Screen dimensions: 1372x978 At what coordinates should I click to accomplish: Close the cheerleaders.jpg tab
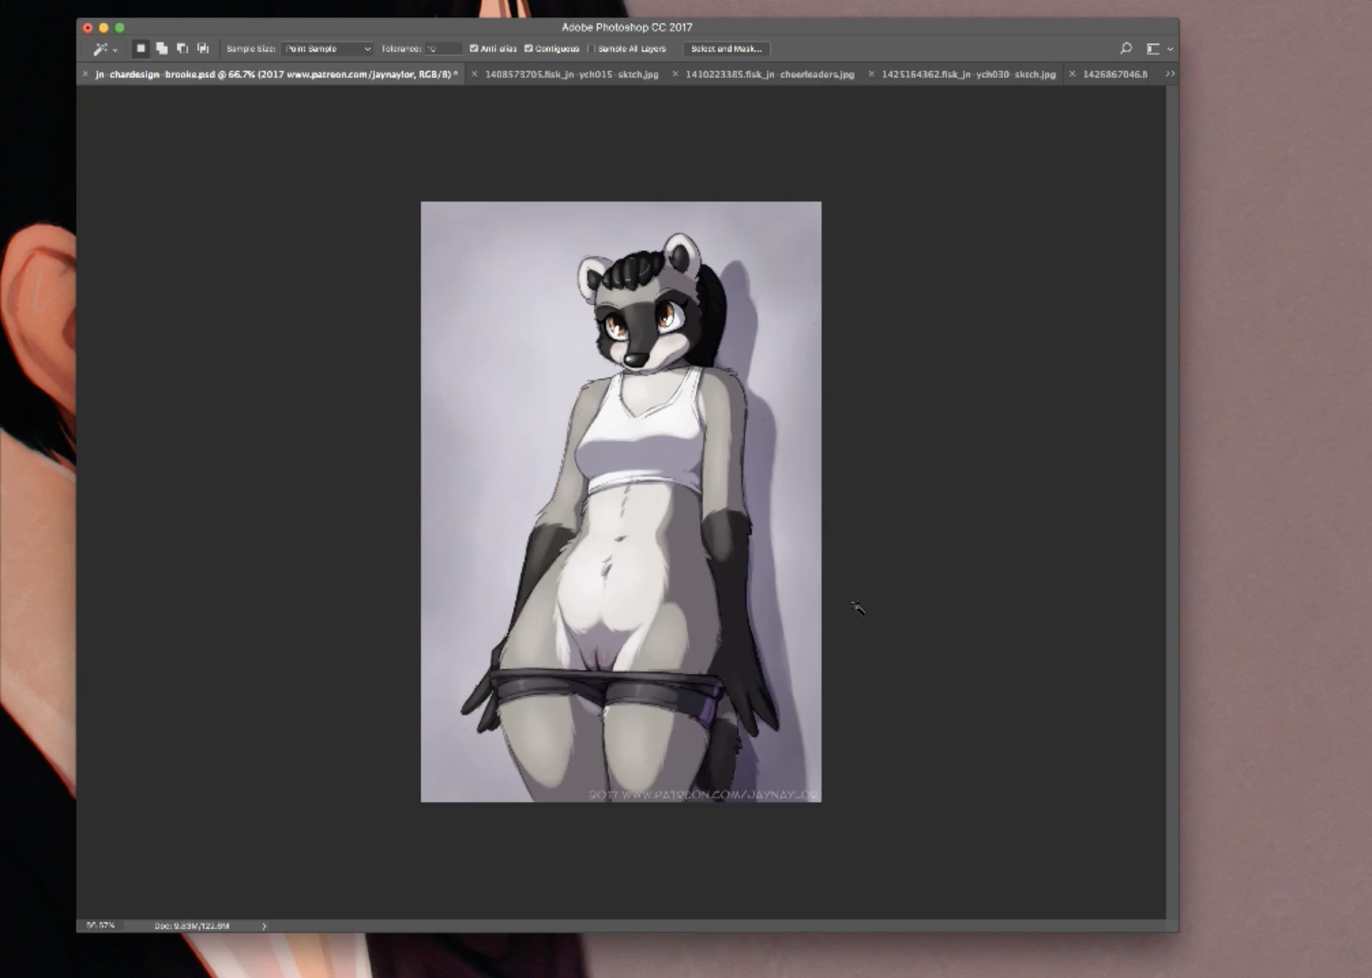675,74
